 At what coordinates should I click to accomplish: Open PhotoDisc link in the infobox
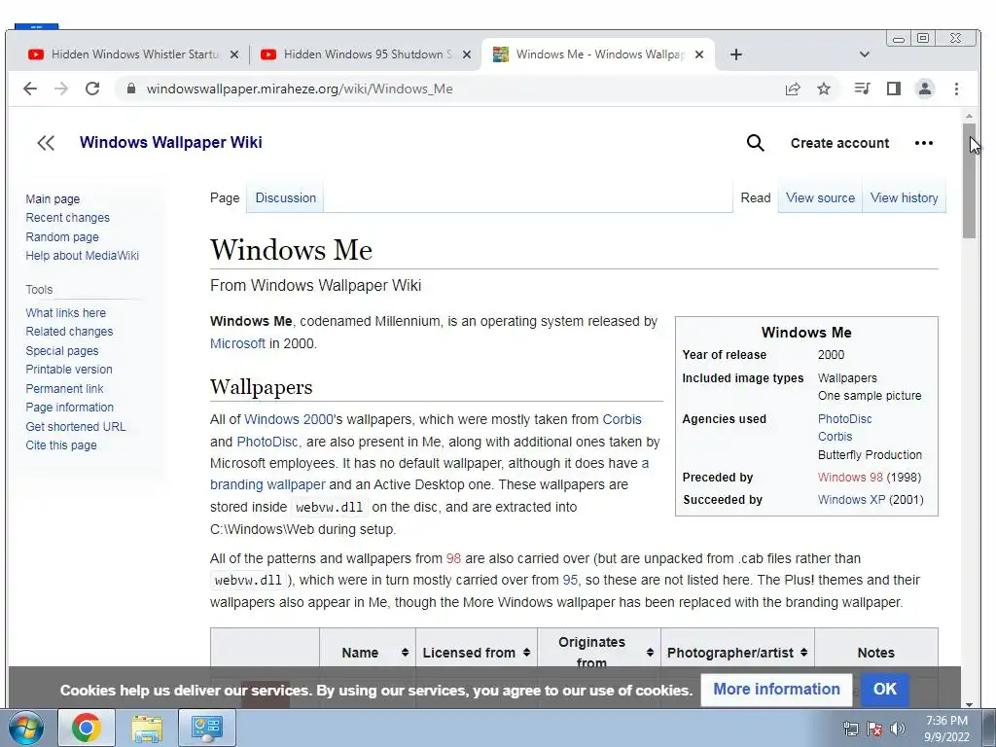click(x=845, y=419)
